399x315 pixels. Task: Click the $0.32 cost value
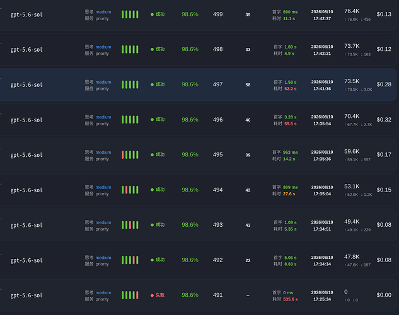click(384, 120)
